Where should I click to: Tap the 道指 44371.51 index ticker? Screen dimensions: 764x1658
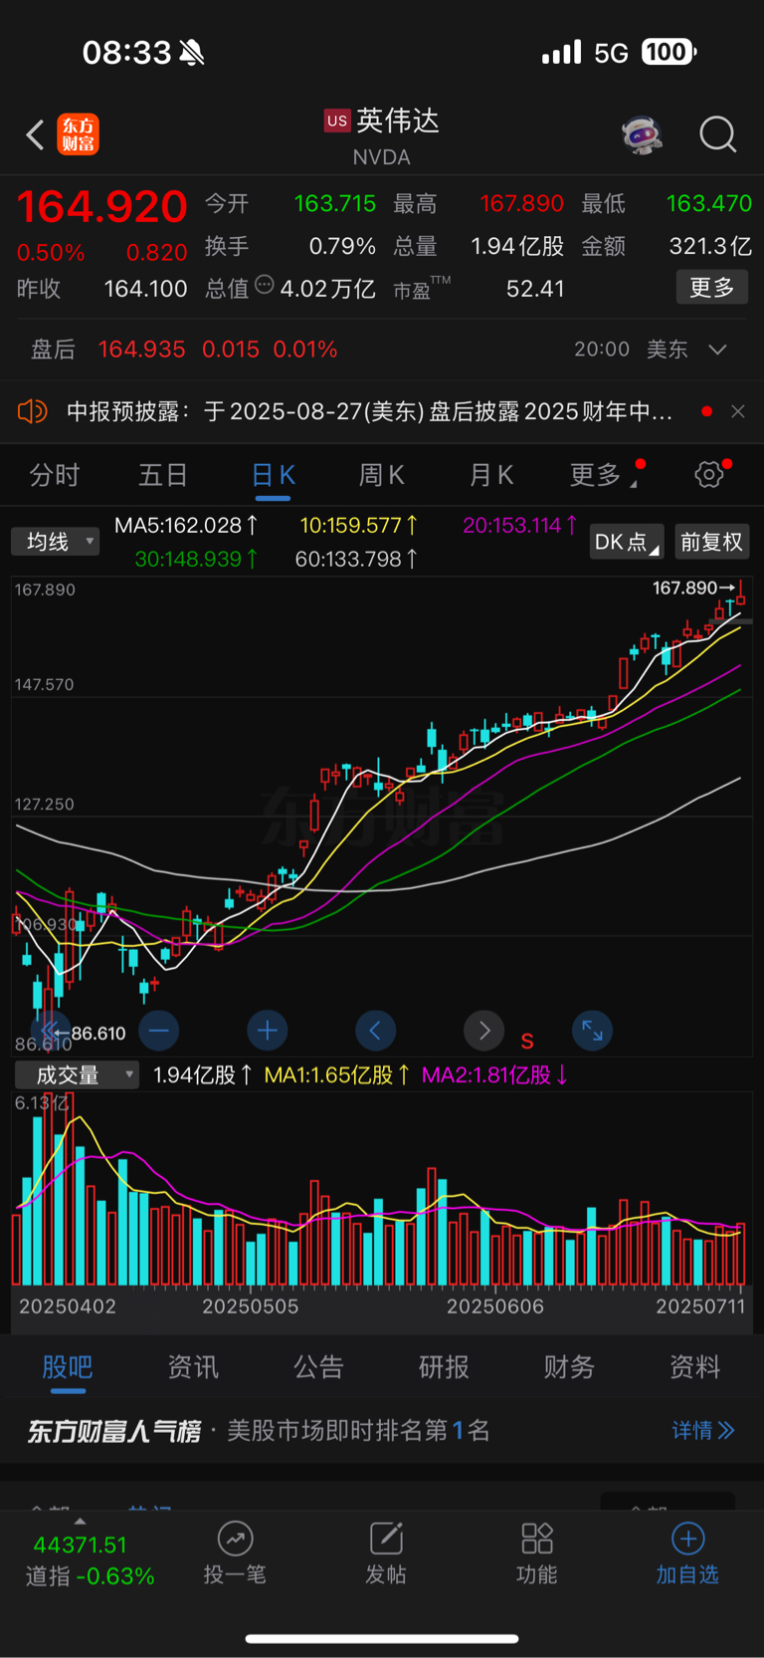90,1560
